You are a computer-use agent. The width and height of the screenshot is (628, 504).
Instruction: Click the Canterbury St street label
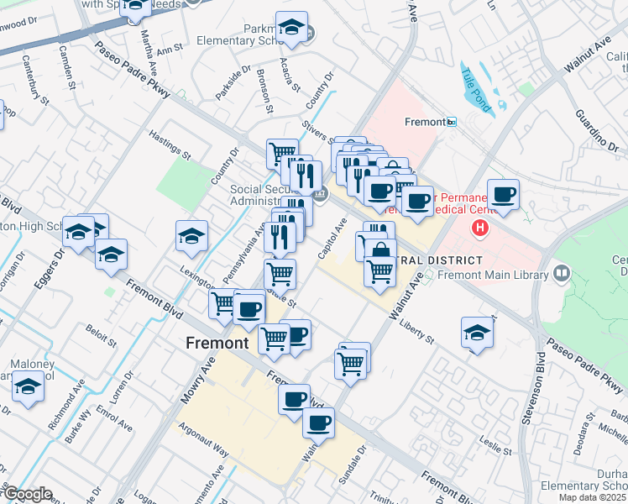coord(35,81)
